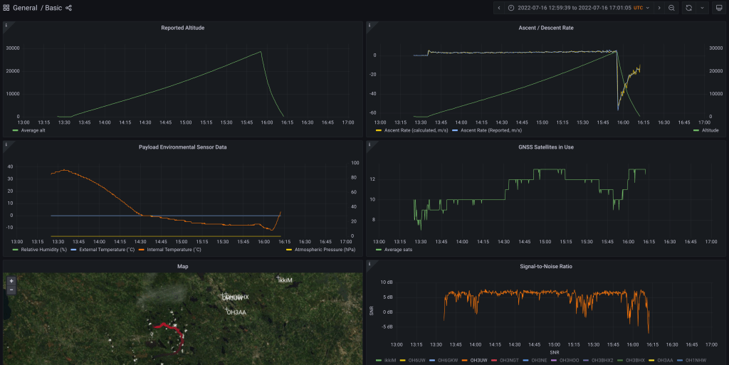The width and height of the screenshot is (729, 365).
Task: Zoom out on the map
Action: [x=11, y=290]
